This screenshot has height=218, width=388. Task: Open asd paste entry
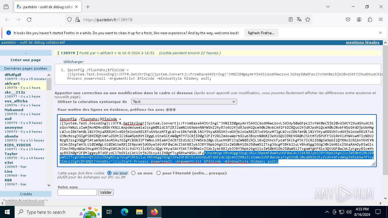tap(8, 119)
